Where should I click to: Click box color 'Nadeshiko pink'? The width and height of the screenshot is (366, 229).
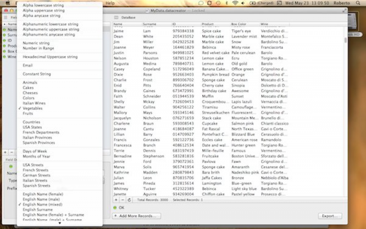245,172
